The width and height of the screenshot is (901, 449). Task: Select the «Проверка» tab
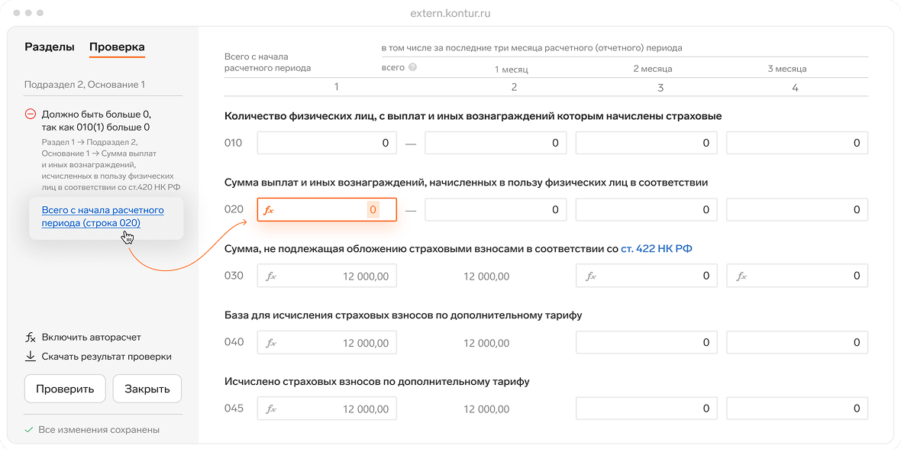pyautogui.click(x=117, y=47)
